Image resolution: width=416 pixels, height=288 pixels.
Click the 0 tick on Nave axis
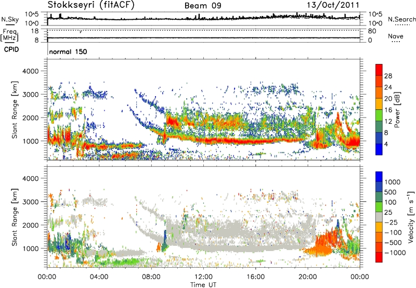point(370,41)
